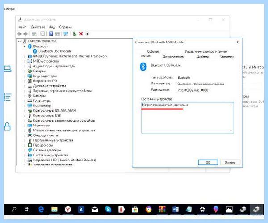The image size is (268, 223).
Task: Scan for hardware changes via monitor icon
Action: (x=66, y=34)
